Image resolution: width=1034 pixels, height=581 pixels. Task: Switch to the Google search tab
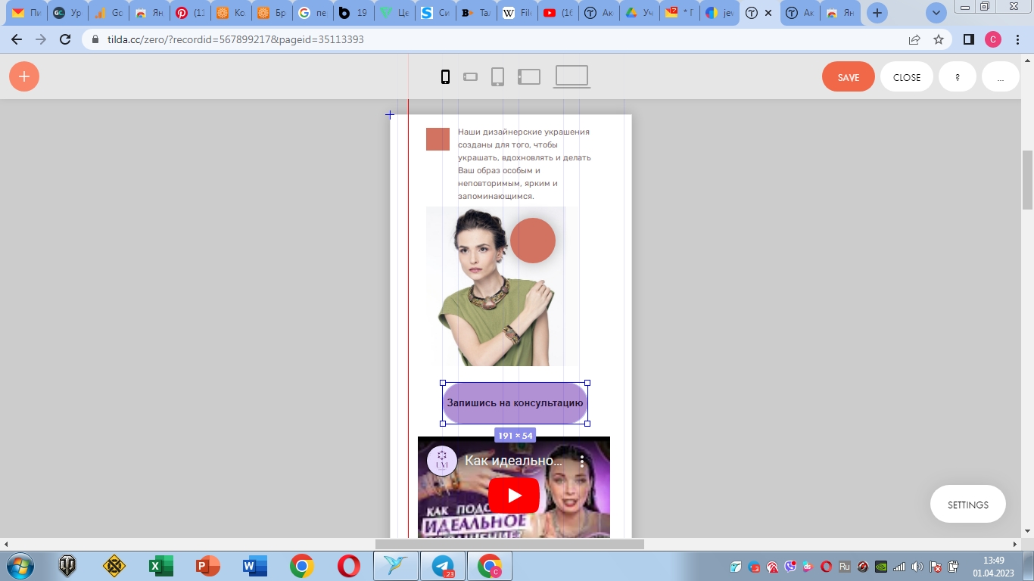(x=313, y=13)
